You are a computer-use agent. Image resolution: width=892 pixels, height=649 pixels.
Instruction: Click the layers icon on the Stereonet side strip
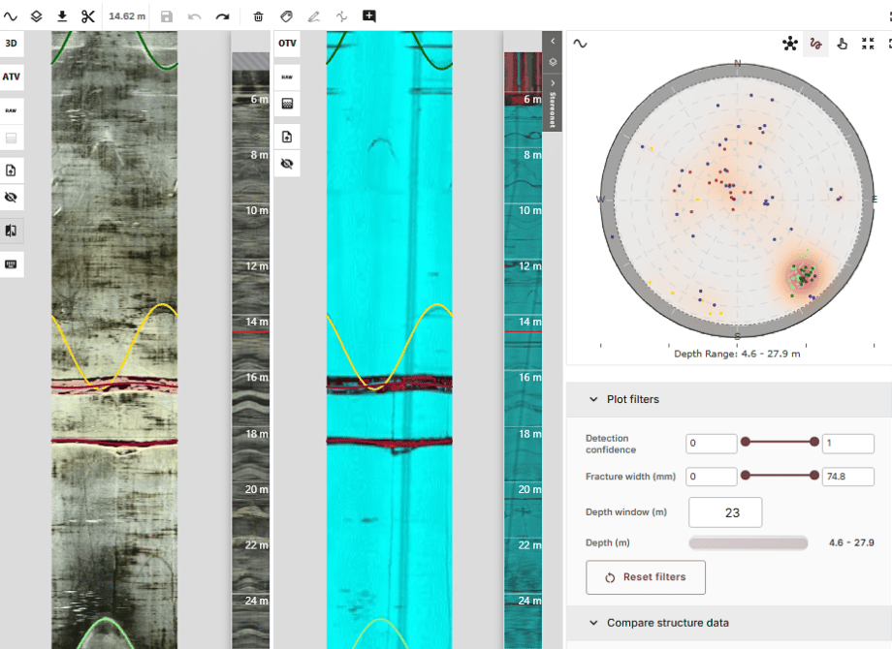coord(553,62)
